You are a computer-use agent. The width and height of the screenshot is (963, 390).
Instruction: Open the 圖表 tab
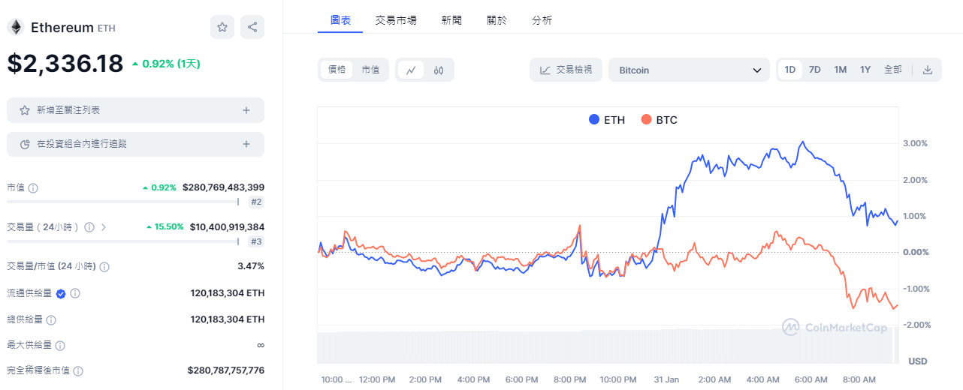(340, 20)
